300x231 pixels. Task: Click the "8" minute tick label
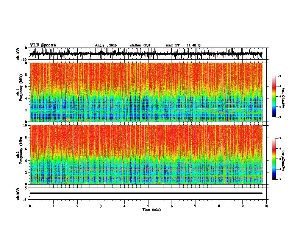pyautogui.click(x=219, y=206)
